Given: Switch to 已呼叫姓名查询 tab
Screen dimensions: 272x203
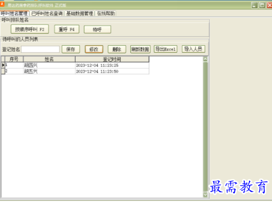Looking at the screenshot, I should click(47, 13).
